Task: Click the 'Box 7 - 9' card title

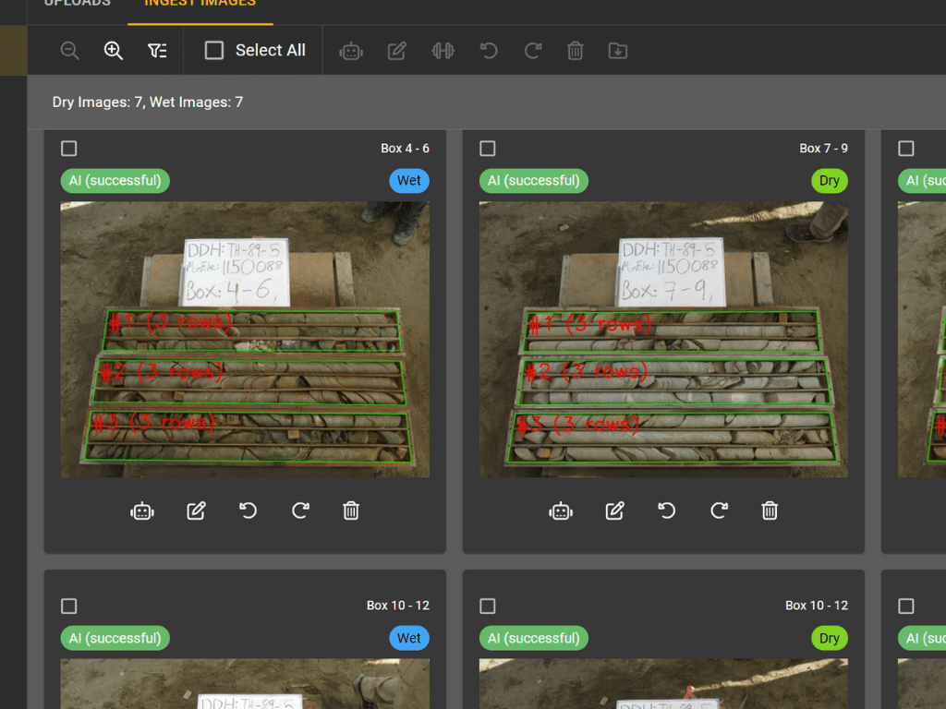Action: point(823,149)
